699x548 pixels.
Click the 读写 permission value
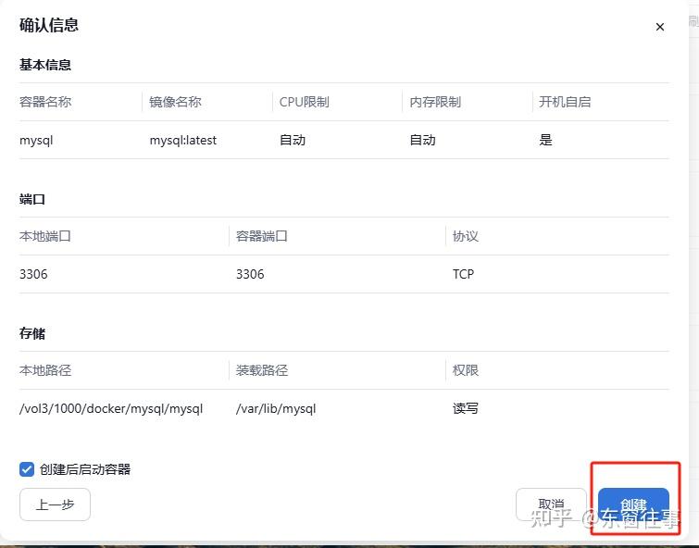point(466,408)
